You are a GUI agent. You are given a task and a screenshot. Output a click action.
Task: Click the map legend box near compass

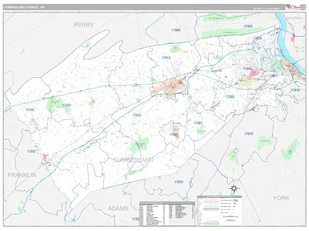coord(219,210)
